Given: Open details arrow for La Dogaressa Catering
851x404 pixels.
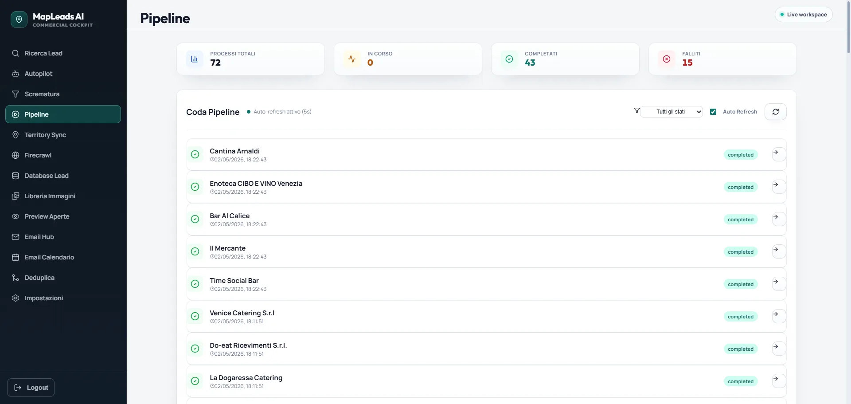Looking at the screenshot, I should 779,381.
